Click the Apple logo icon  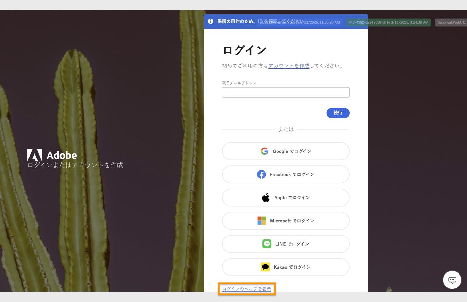[x=265, y=197]
